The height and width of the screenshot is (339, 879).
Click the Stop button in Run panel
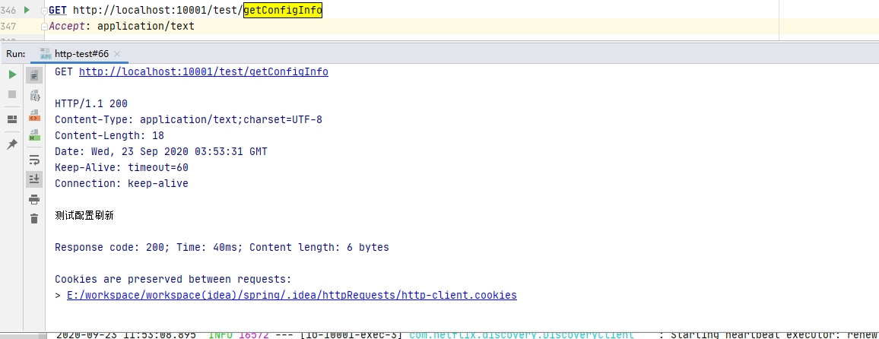12,94
